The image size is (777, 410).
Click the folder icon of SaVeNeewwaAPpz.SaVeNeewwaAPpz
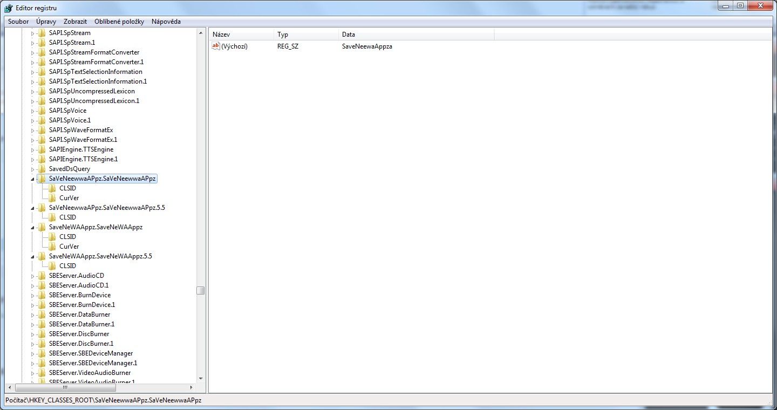pos(42,179)
